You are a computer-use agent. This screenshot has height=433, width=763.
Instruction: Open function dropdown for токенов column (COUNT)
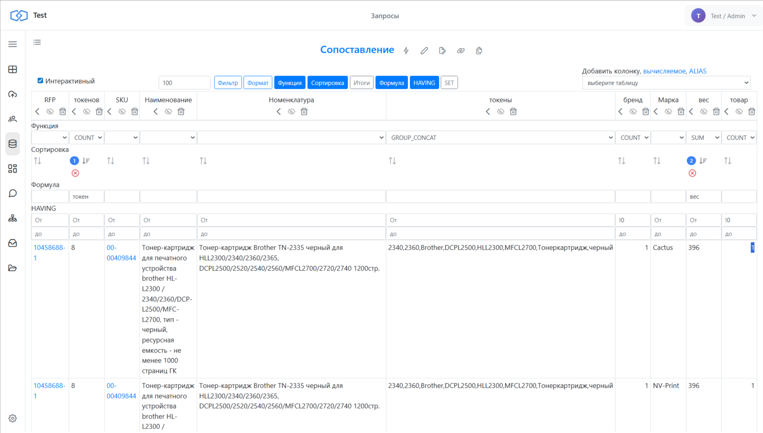click(x=86, y=138)
